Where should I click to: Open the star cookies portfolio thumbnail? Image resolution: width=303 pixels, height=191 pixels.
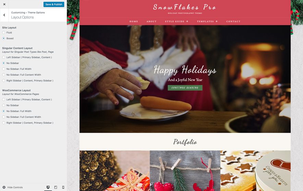[255, 171]
